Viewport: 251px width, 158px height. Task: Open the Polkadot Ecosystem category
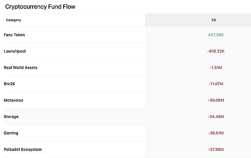23,149
